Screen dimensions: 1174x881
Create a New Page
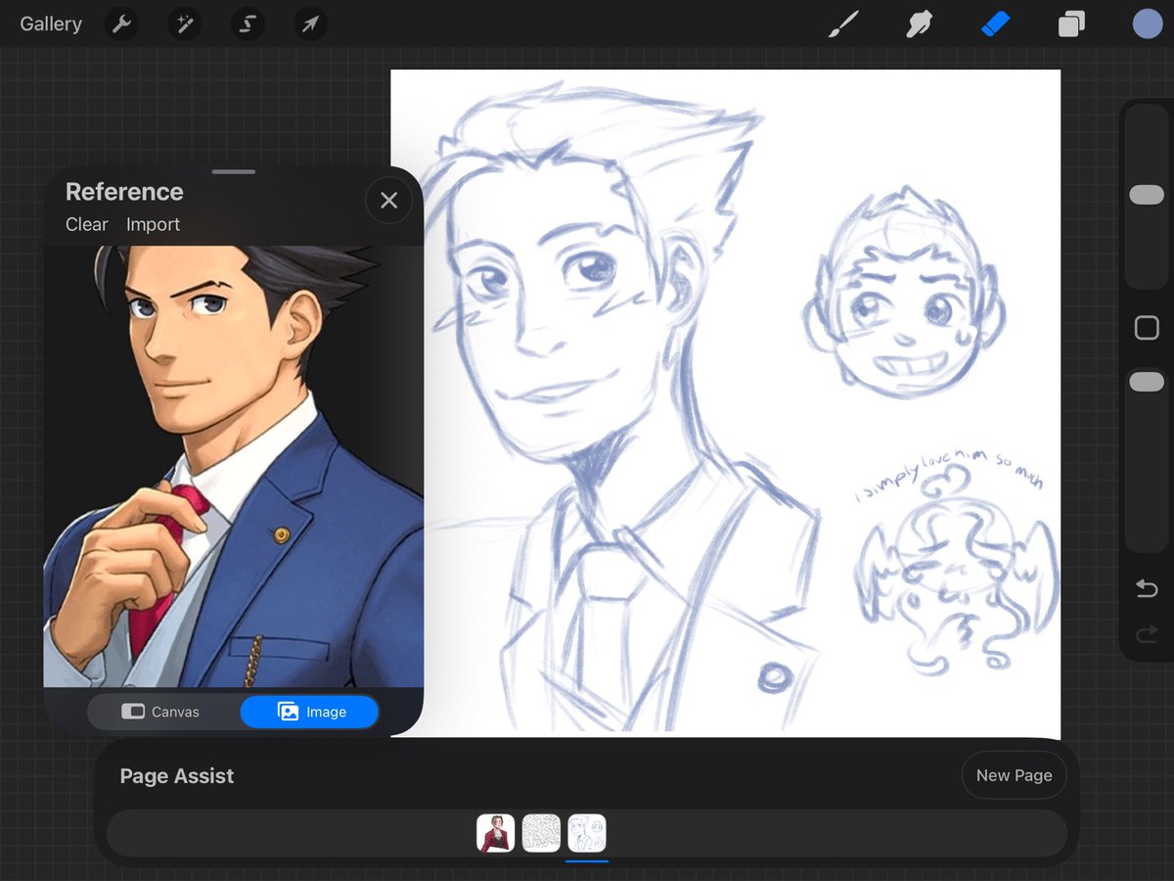(x=1015, y=775)
